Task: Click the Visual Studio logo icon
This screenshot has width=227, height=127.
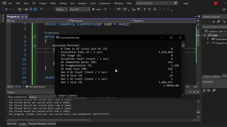Action: [4, 3]
